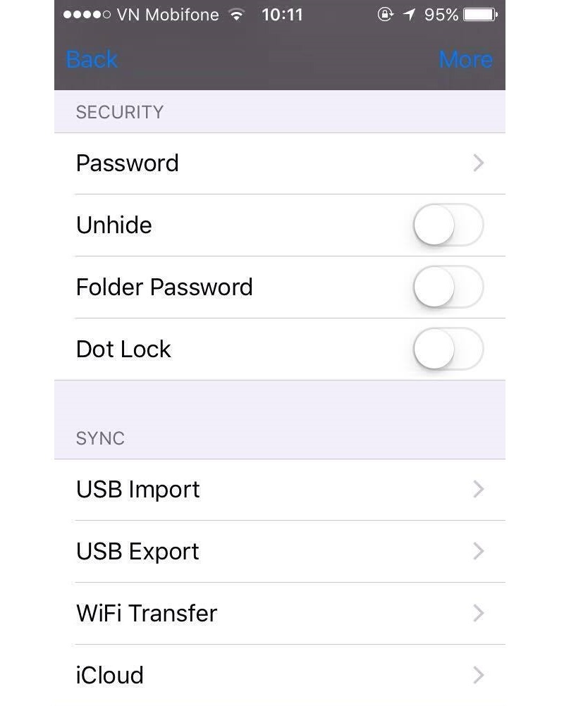Screen dimensions: 564x706
Task: Tap the Wi-Fi status icon
Action: tap(237, 15)
